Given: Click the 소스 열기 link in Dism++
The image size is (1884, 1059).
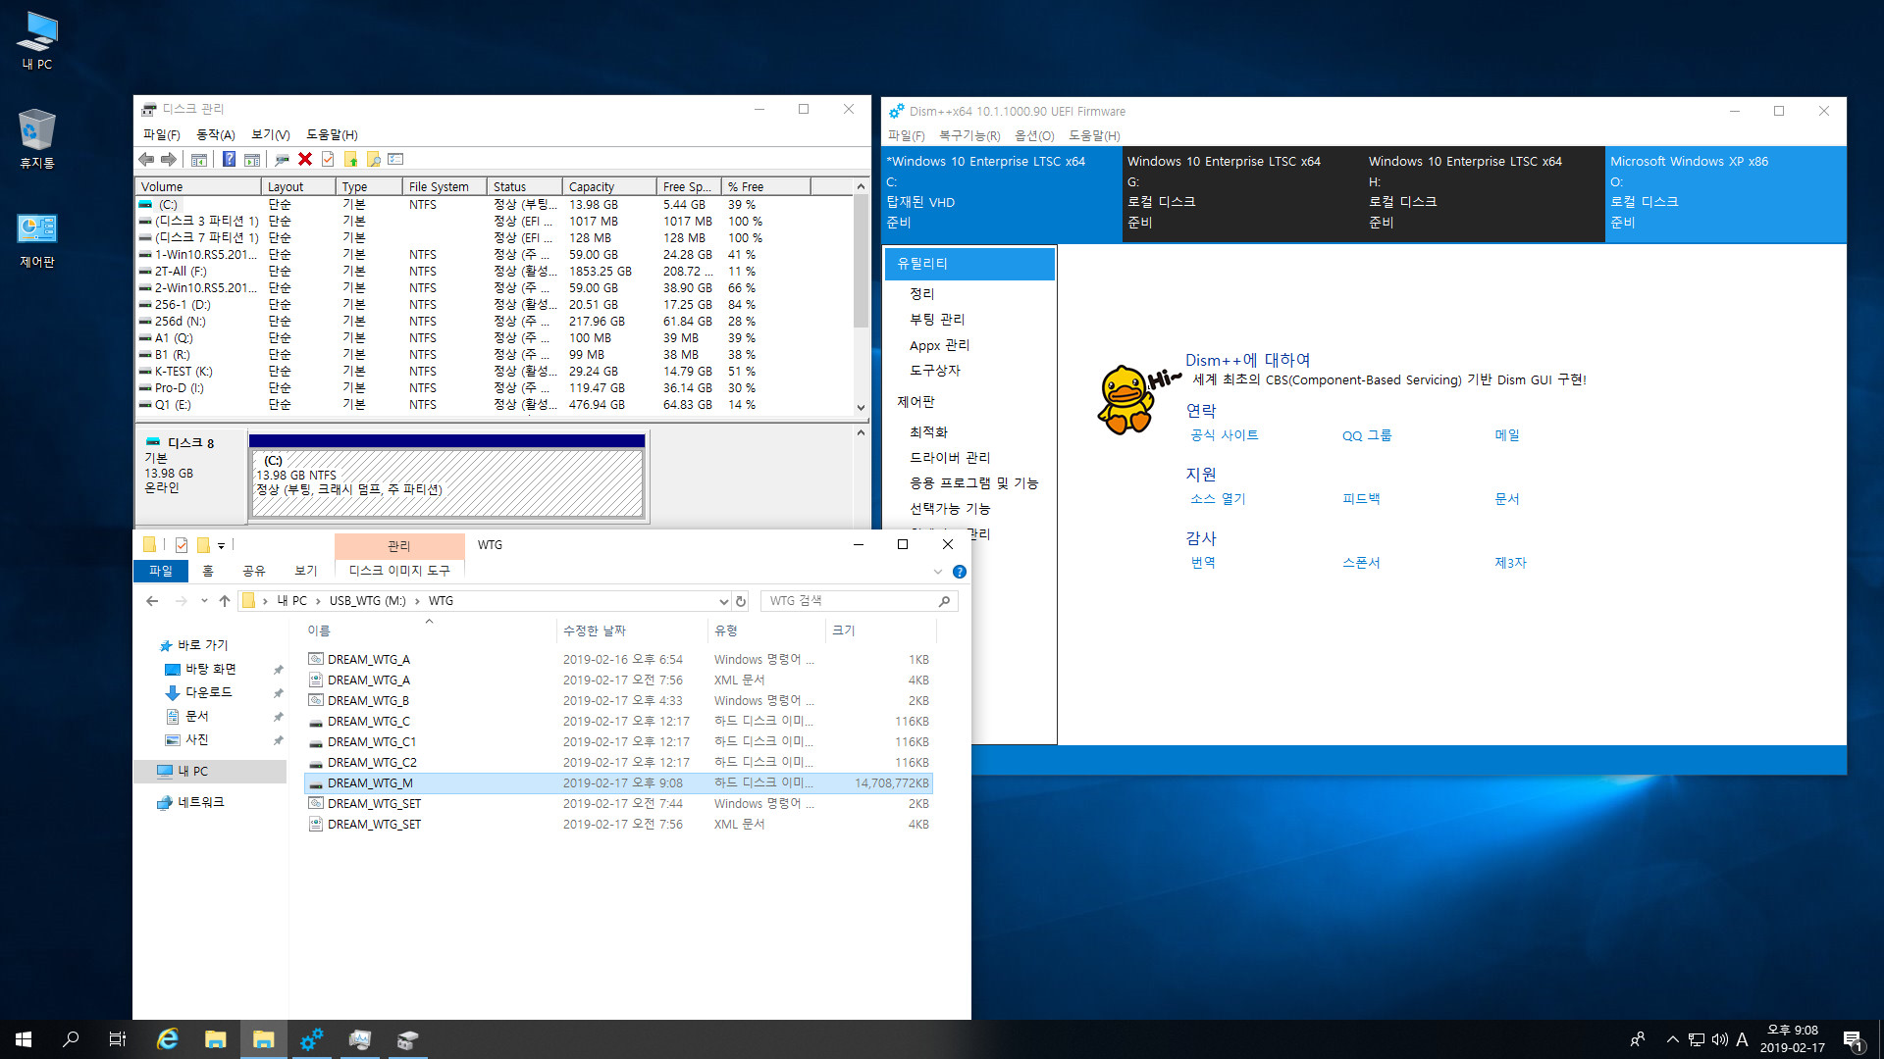Looking at the screenshot, I should pos(1218,499).
